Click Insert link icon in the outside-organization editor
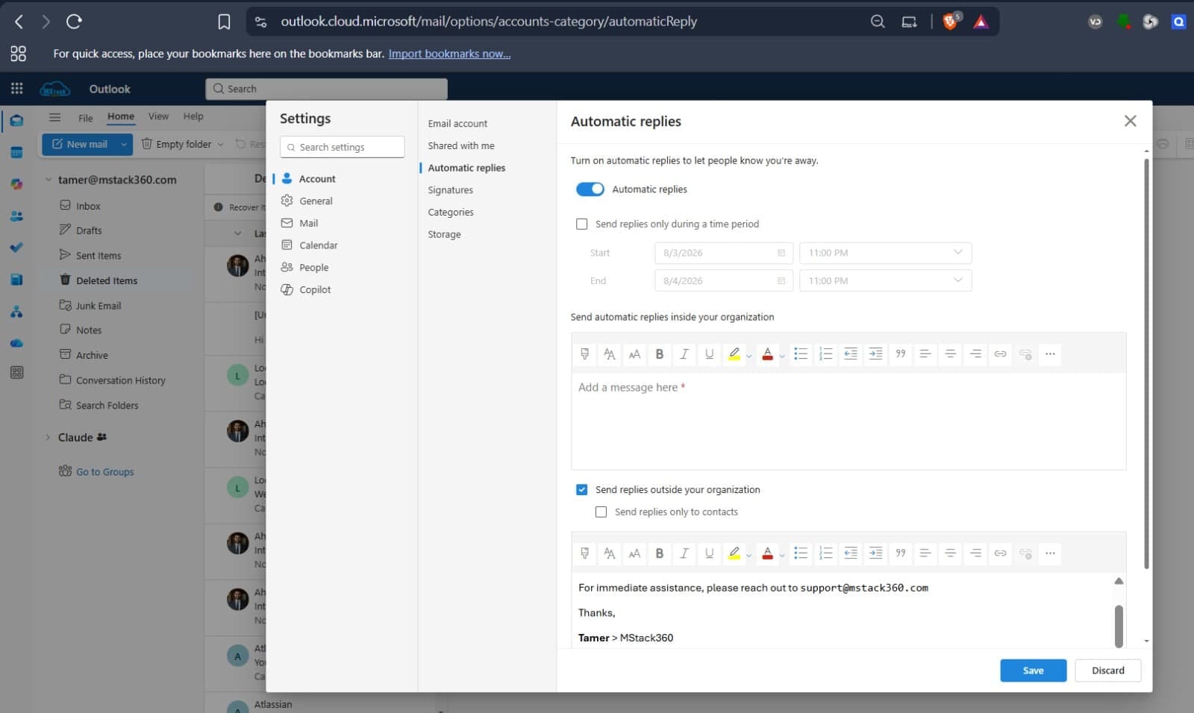1194x713 pixels. click(1000, 553)
